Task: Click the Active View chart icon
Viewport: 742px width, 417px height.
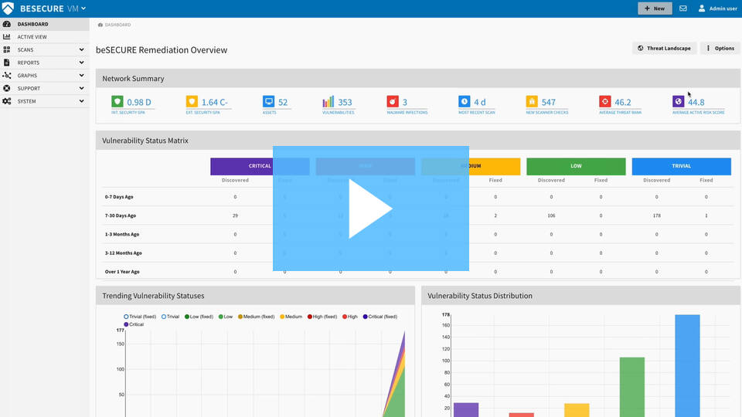Action: (7, 37)
